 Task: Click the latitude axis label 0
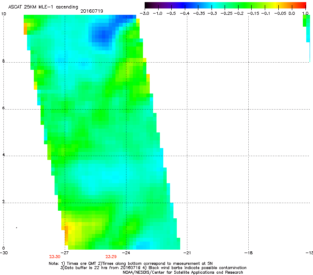[x=3, y=248]
